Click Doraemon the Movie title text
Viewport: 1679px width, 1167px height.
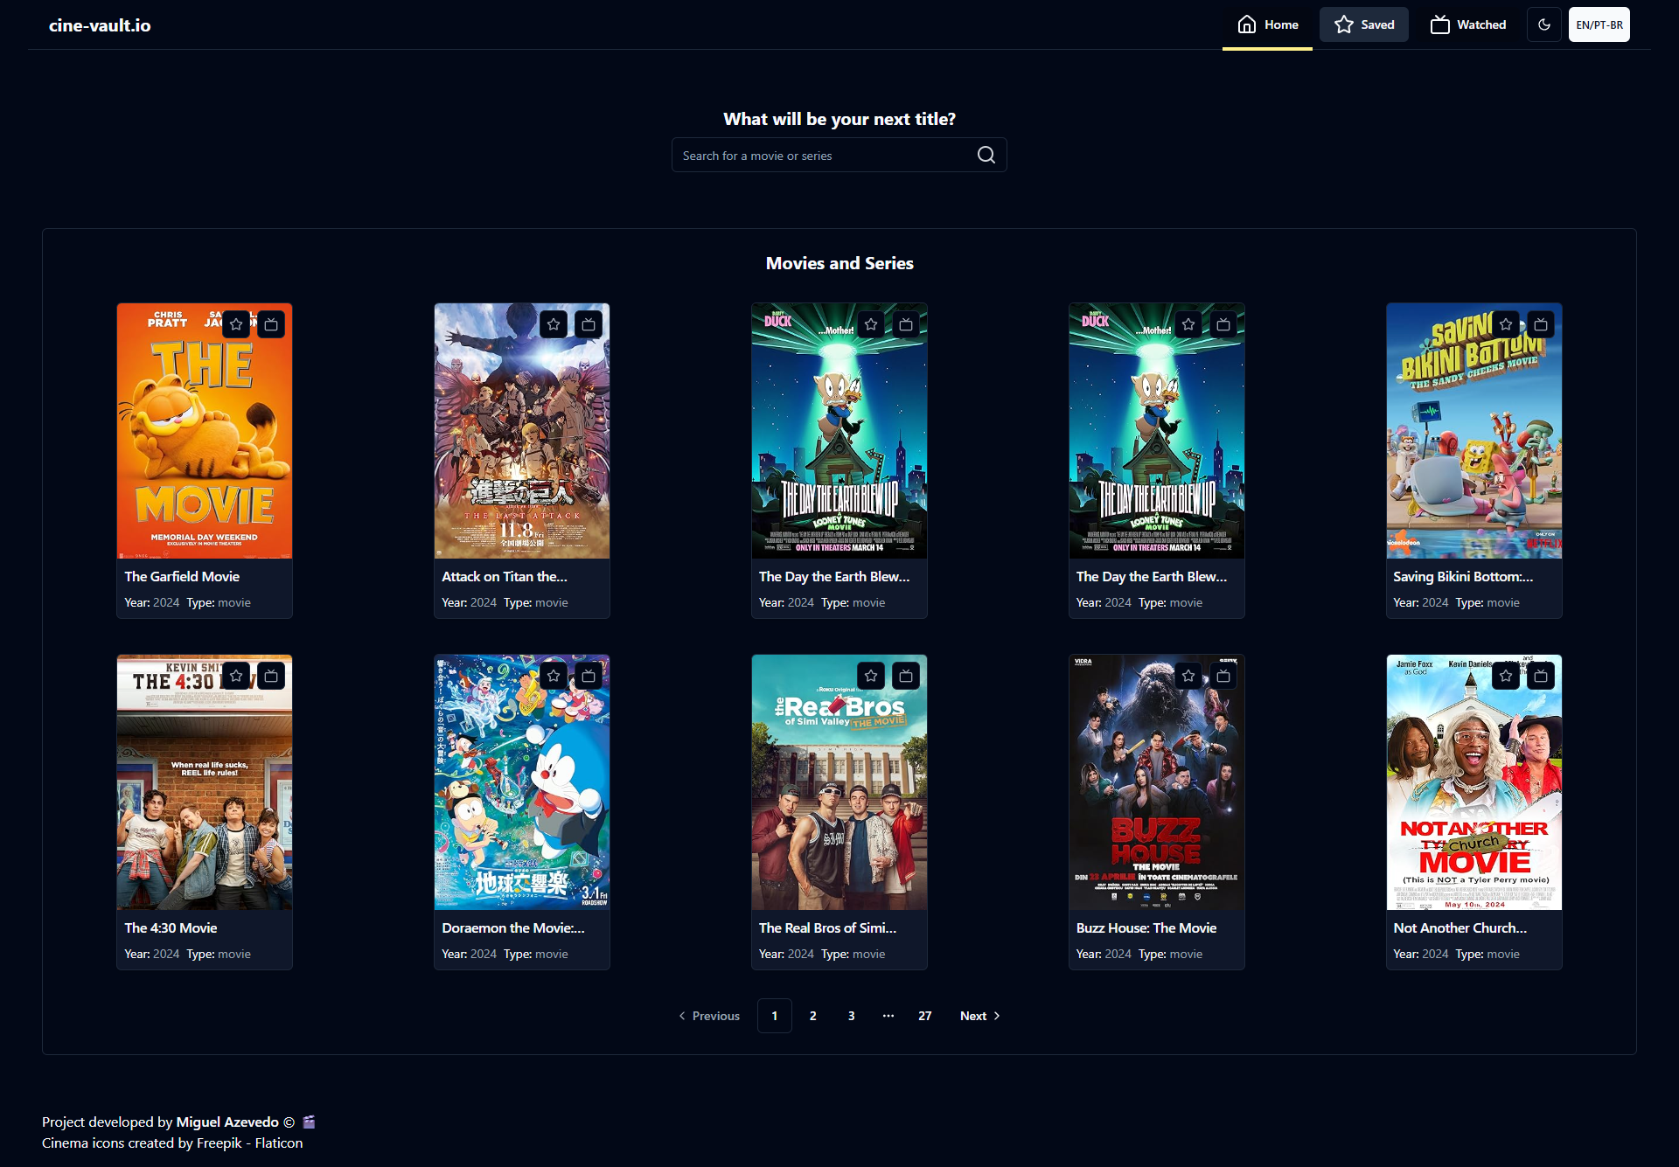point(513,927)
